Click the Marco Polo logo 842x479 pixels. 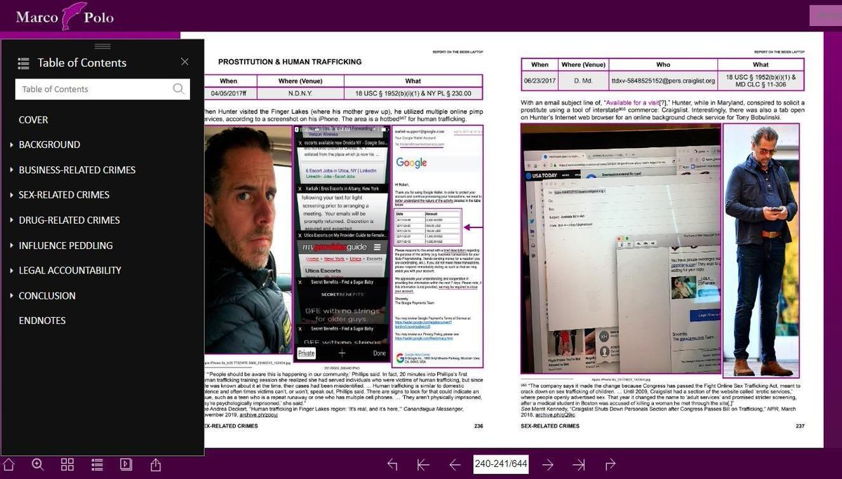click(x=65, y=17)
